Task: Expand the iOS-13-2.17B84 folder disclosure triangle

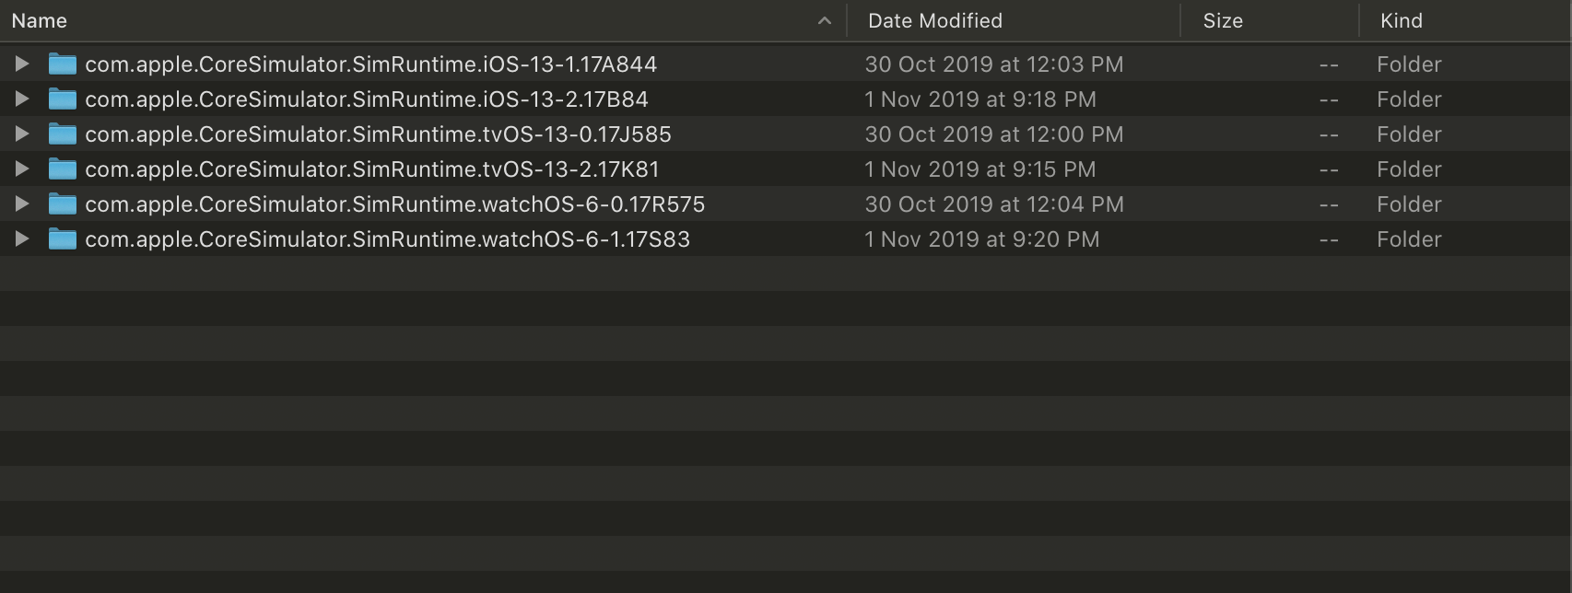Action: click(22, 99)
